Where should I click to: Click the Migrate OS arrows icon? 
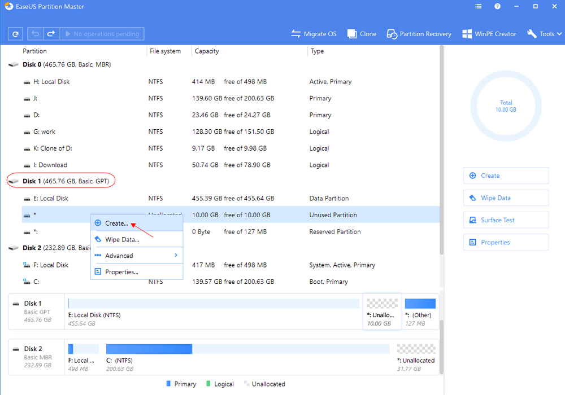click(x=296, y=34)
